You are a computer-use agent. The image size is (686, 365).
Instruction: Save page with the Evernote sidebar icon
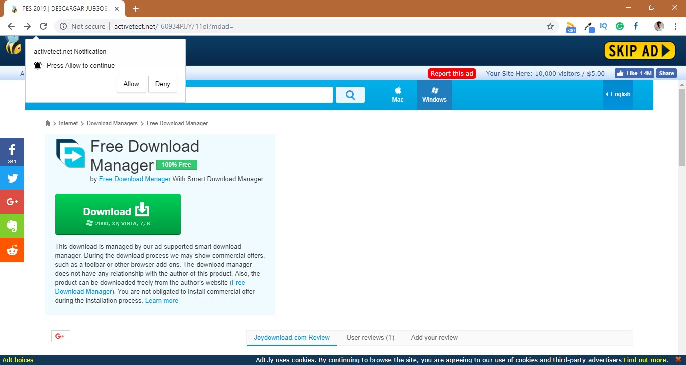click(x=12, y=226)
